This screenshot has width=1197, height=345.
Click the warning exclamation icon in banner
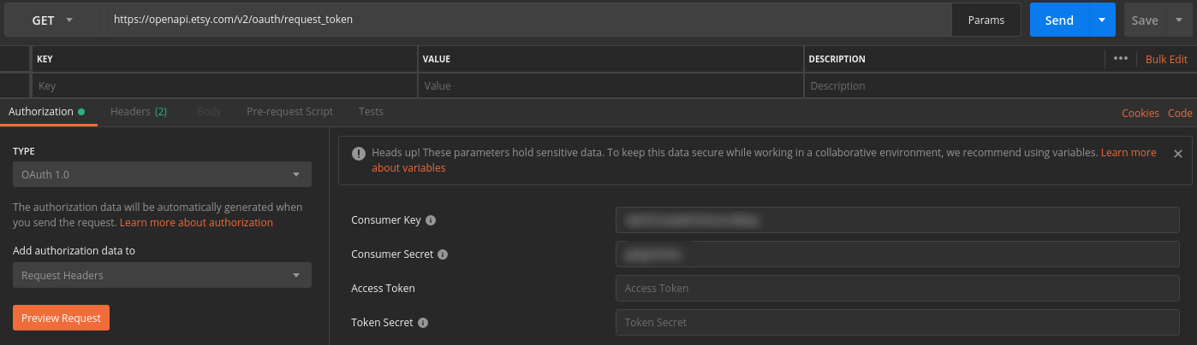point(360,153)
